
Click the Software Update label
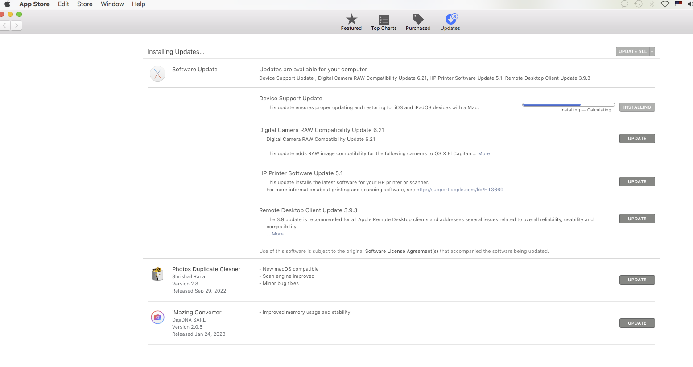195,70
